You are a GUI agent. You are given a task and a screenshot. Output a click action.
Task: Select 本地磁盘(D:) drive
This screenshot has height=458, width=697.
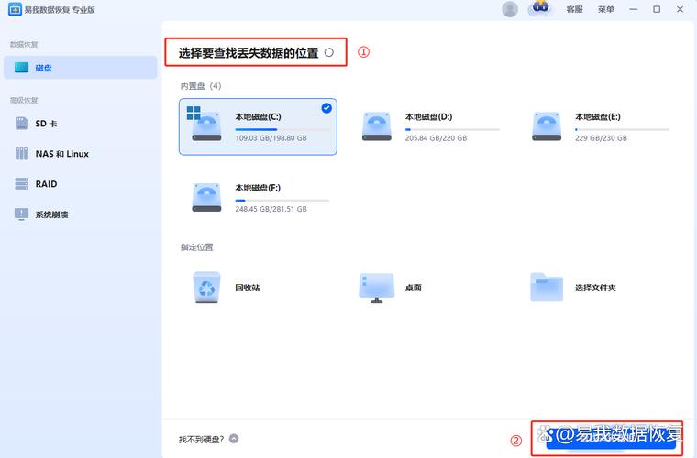[x=428, y=126]
